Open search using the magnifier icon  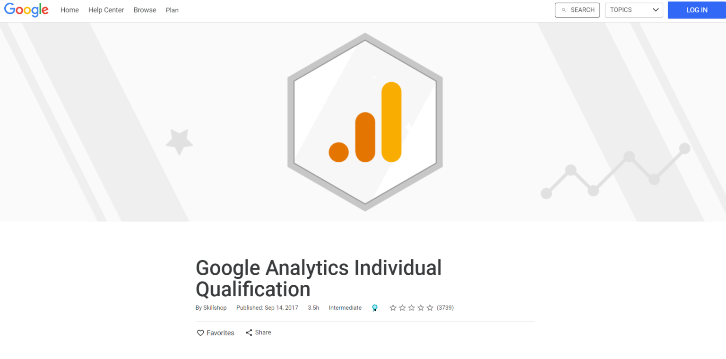tap(564, 9)
